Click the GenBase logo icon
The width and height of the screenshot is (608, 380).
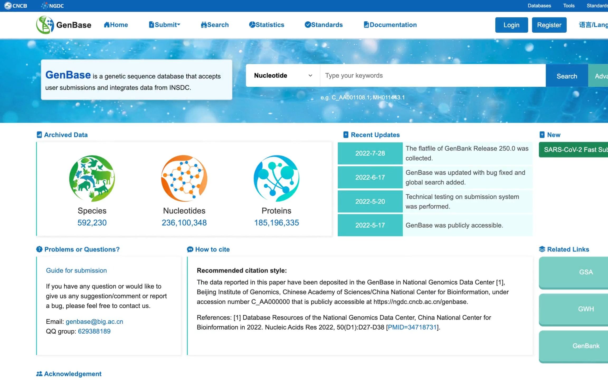tap(45, 25)
